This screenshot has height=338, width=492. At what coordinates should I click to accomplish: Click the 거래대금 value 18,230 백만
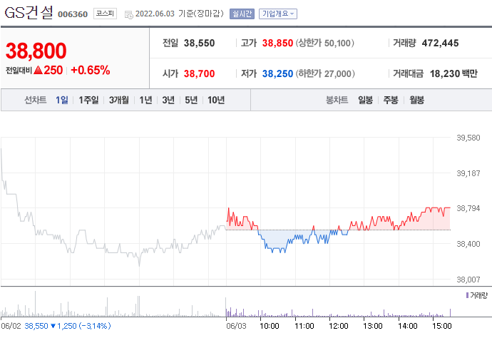[453, 73]
